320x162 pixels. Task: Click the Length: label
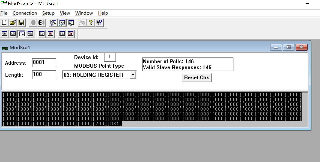(14, 75)
